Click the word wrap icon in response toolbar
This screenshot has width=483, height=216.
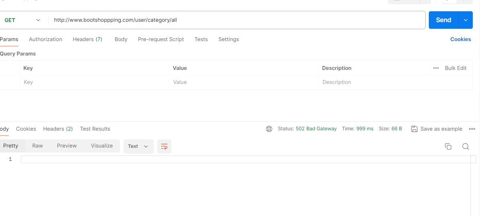(x=164, y=146)
